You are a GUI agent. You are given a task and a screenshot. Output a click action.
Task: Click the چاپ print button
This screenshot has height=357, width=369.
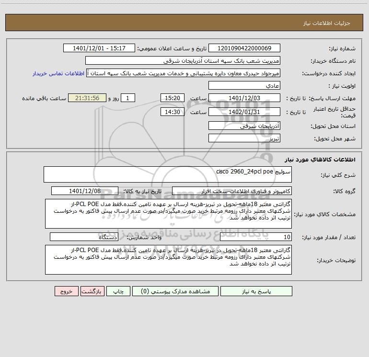118,291
